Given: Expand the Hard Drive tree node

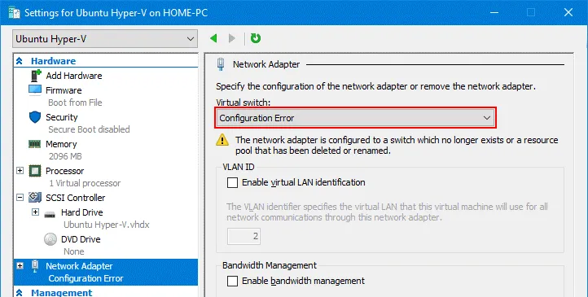Looking at the screenshot, I should (35, 212).
